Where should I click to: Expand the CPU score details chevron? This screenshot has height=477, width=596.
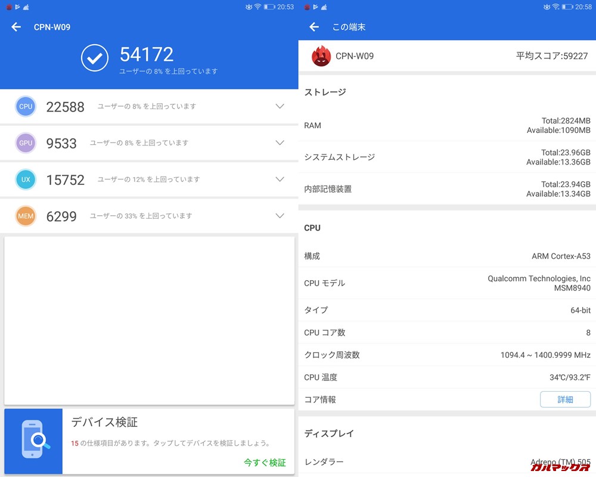280,106
